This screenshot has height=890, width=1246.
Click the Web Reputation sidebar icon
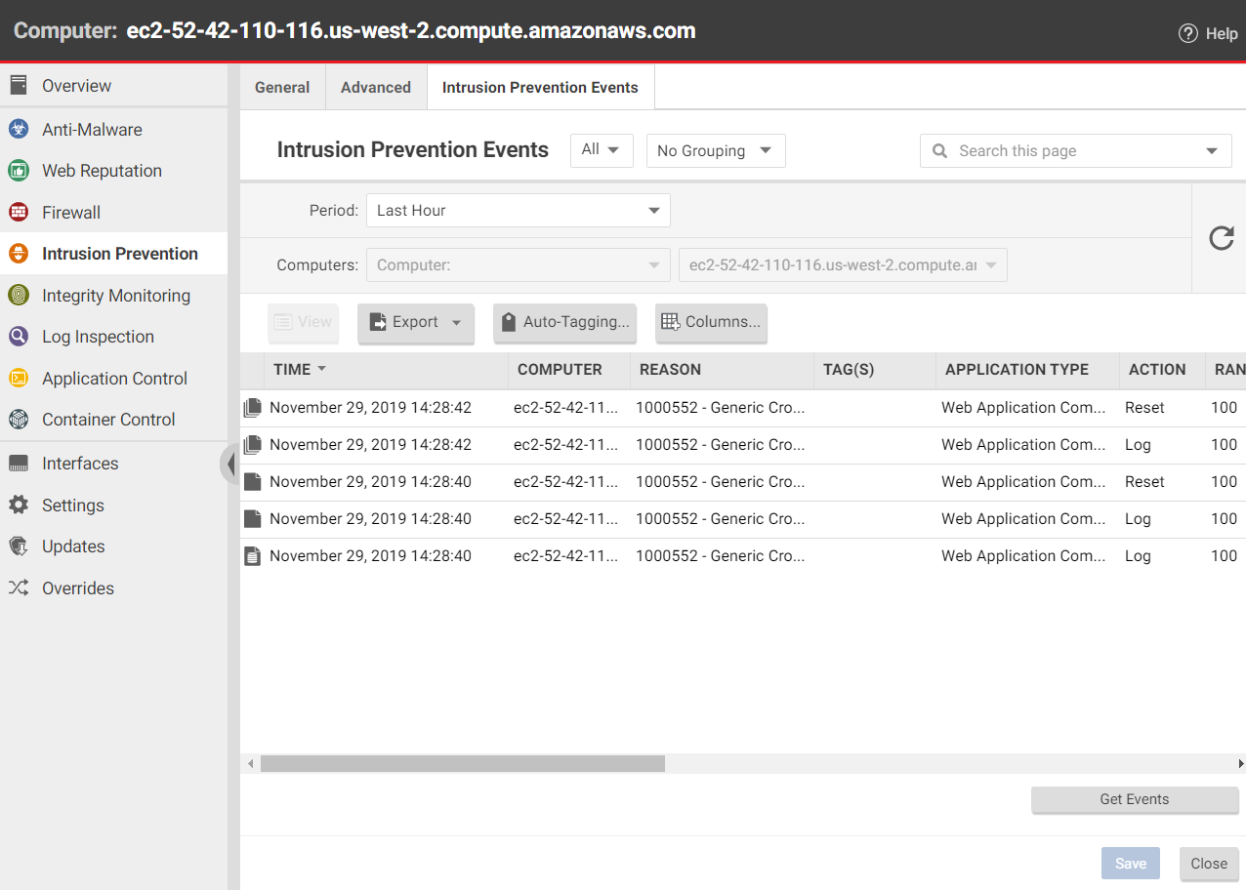tap(19, 171)
